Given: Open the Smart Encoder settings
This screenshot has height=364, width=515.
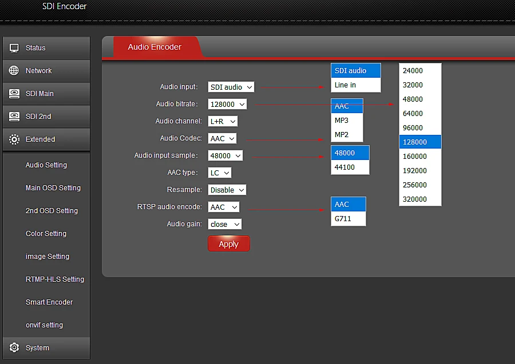Looking at the screenshot, I should (49, 302).
